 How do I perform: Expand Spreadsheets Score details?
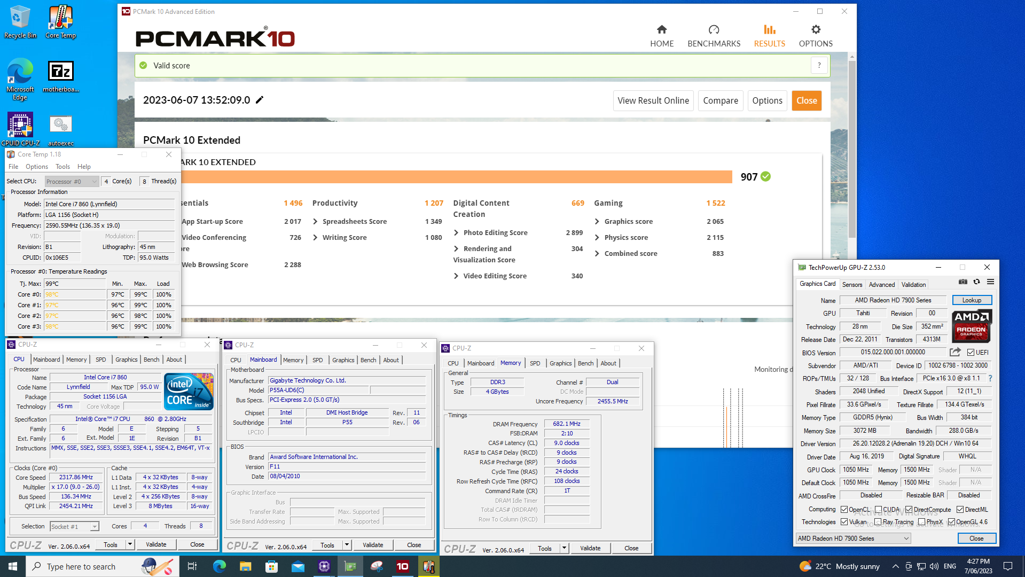pos(315,222)
